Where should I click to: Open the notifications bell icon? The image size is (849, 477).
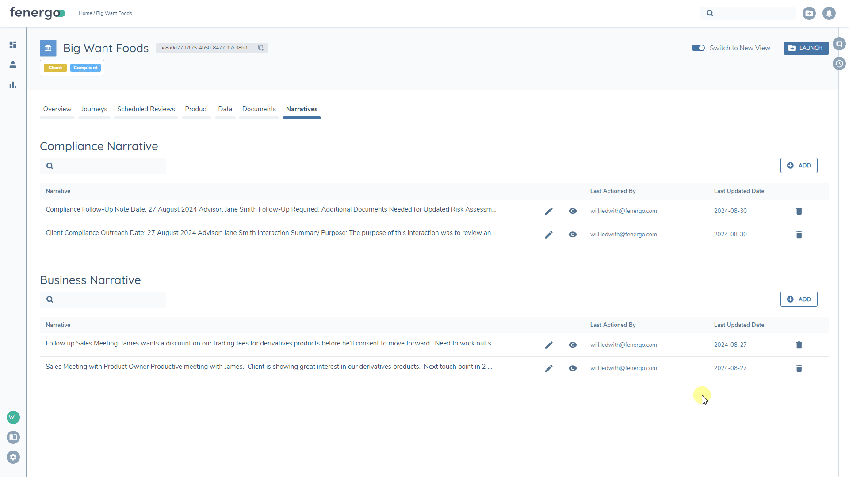point(829,13)
